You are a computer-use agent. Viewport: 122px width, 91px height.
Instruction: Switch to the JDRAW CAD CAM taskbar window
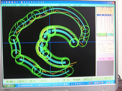(26, 85)
